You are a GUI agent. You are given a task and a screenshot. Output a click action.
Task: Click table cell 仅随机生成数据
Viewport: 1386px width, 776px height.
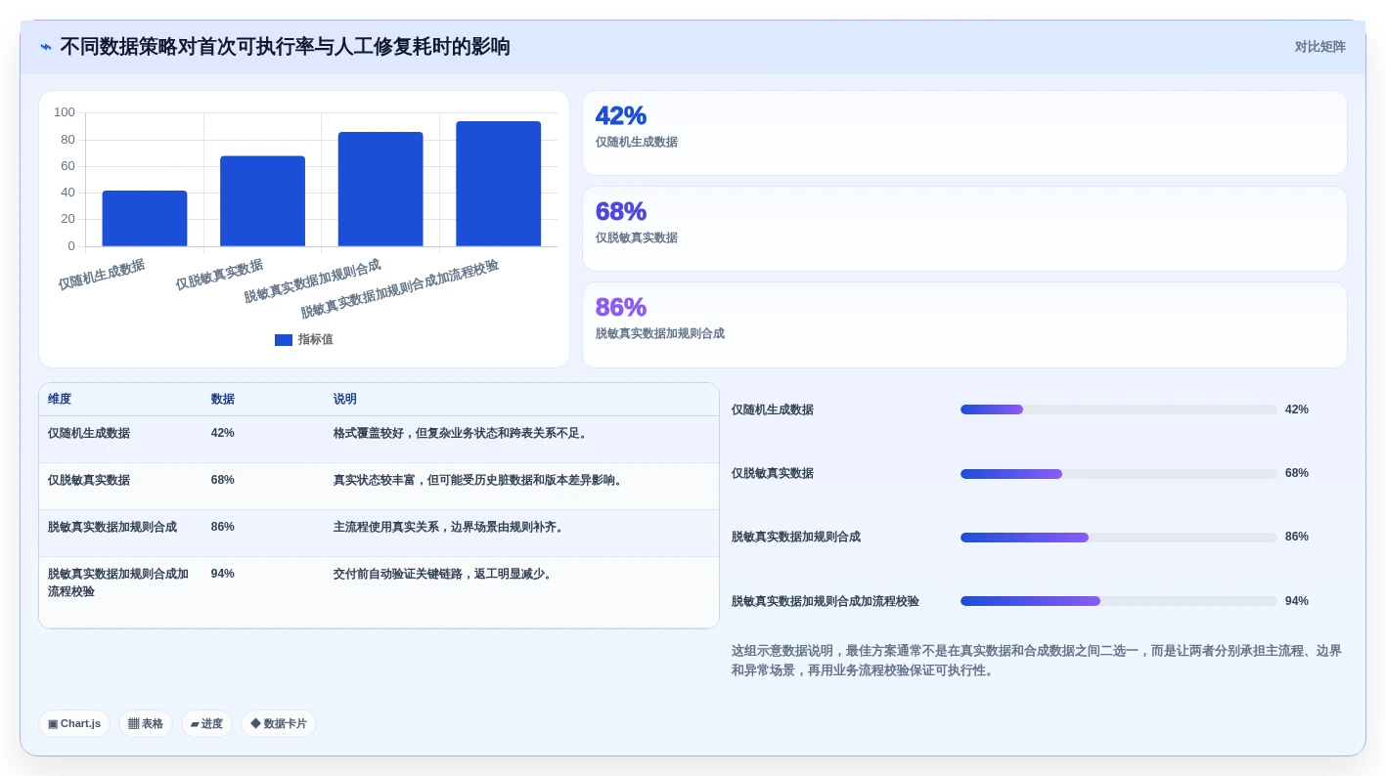pyautogui.click(x=89, y=433)
